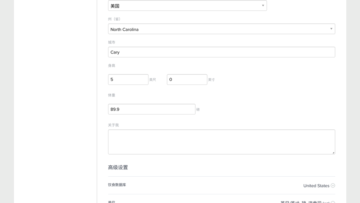Click the 州（省） field label
The image size is (360, 203).
tap(115, 19)
